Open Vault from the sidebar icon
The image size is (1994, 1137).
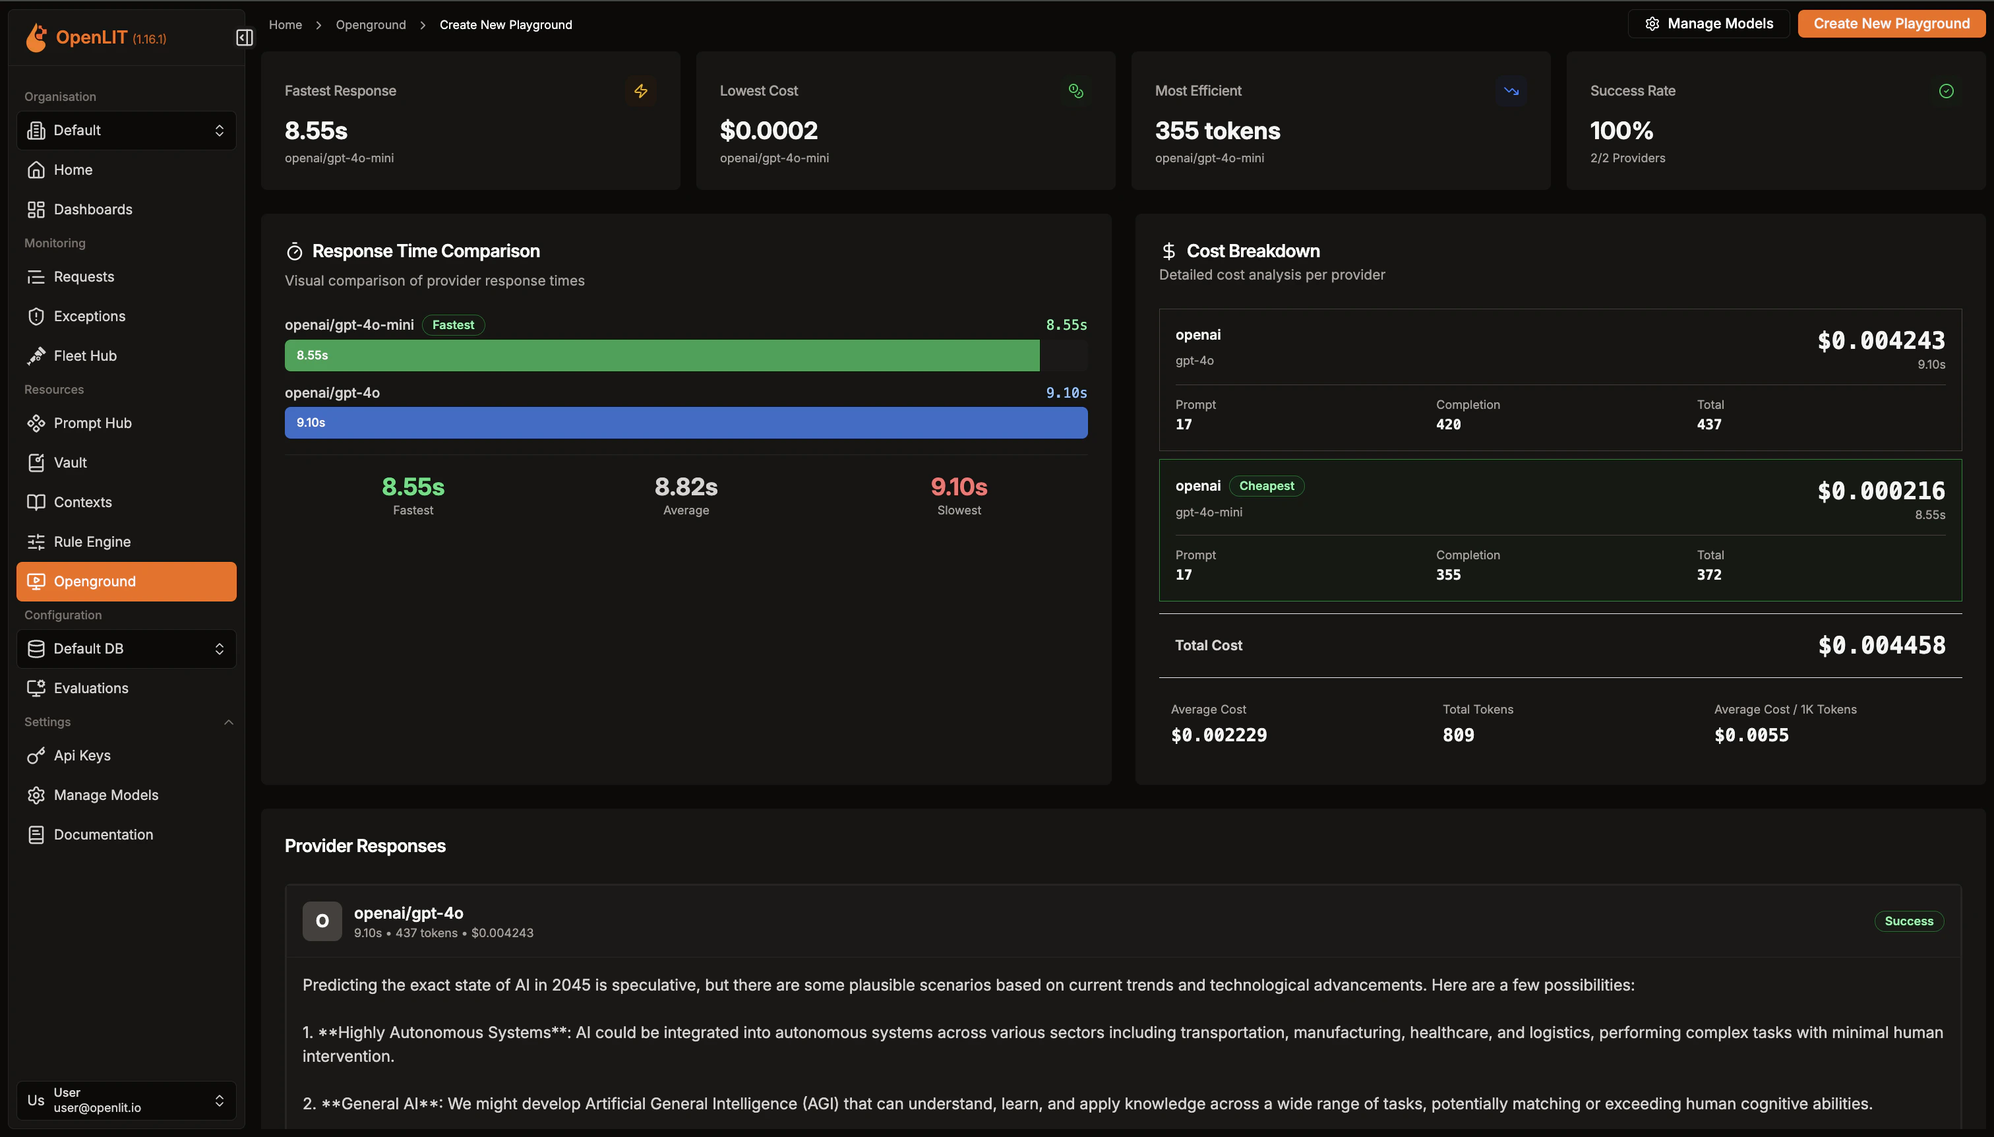tap(36, 463)
